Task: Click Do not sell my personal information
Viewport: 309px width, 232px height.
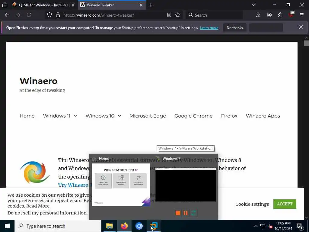Action: pyautogui.click(x=47, y=213)
